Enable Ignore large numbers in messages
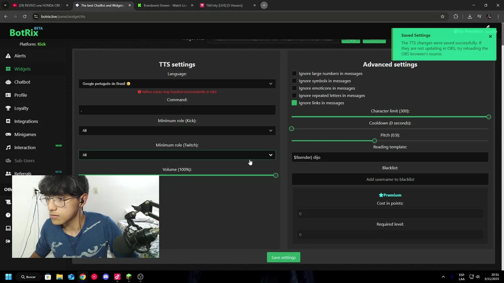 tap(294, 74)
